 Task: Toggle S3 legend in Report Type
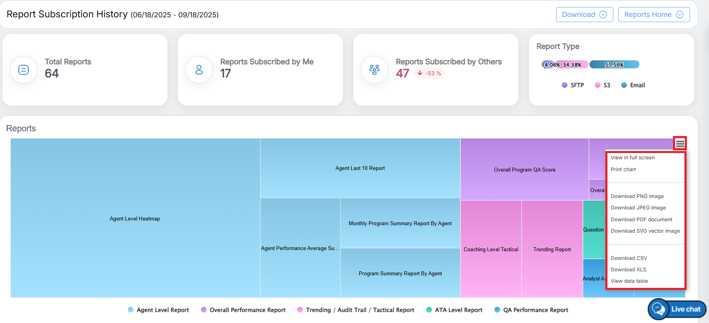pos(603,85)
